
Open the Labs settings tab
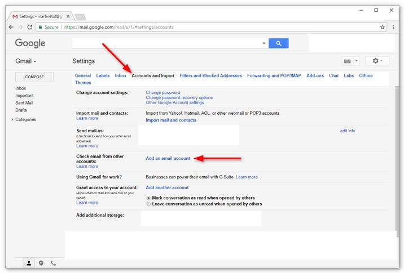pyautogui.click(x=349, y=75)
